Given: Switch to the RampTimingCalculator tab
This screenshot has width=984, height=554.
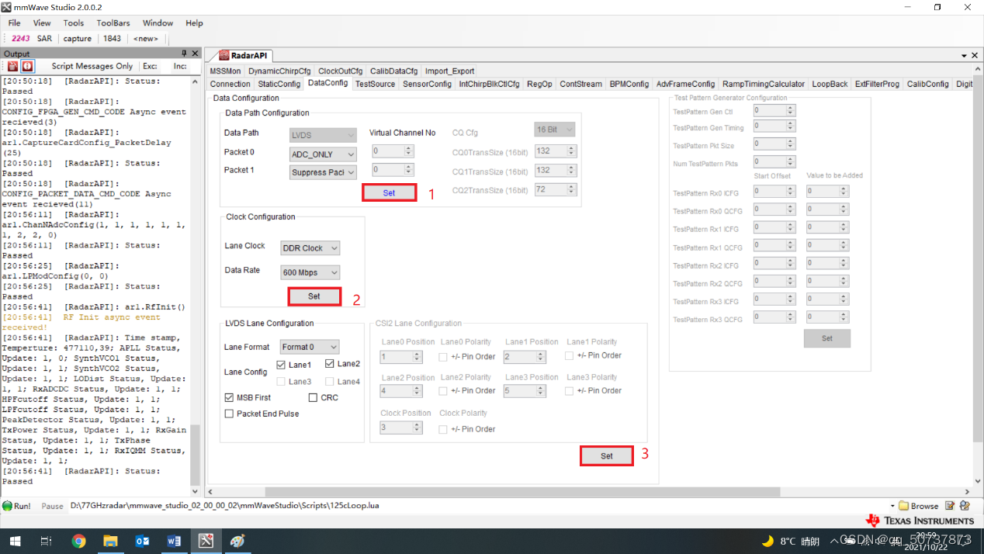Looking at the screenshot, I should [764, 84].
